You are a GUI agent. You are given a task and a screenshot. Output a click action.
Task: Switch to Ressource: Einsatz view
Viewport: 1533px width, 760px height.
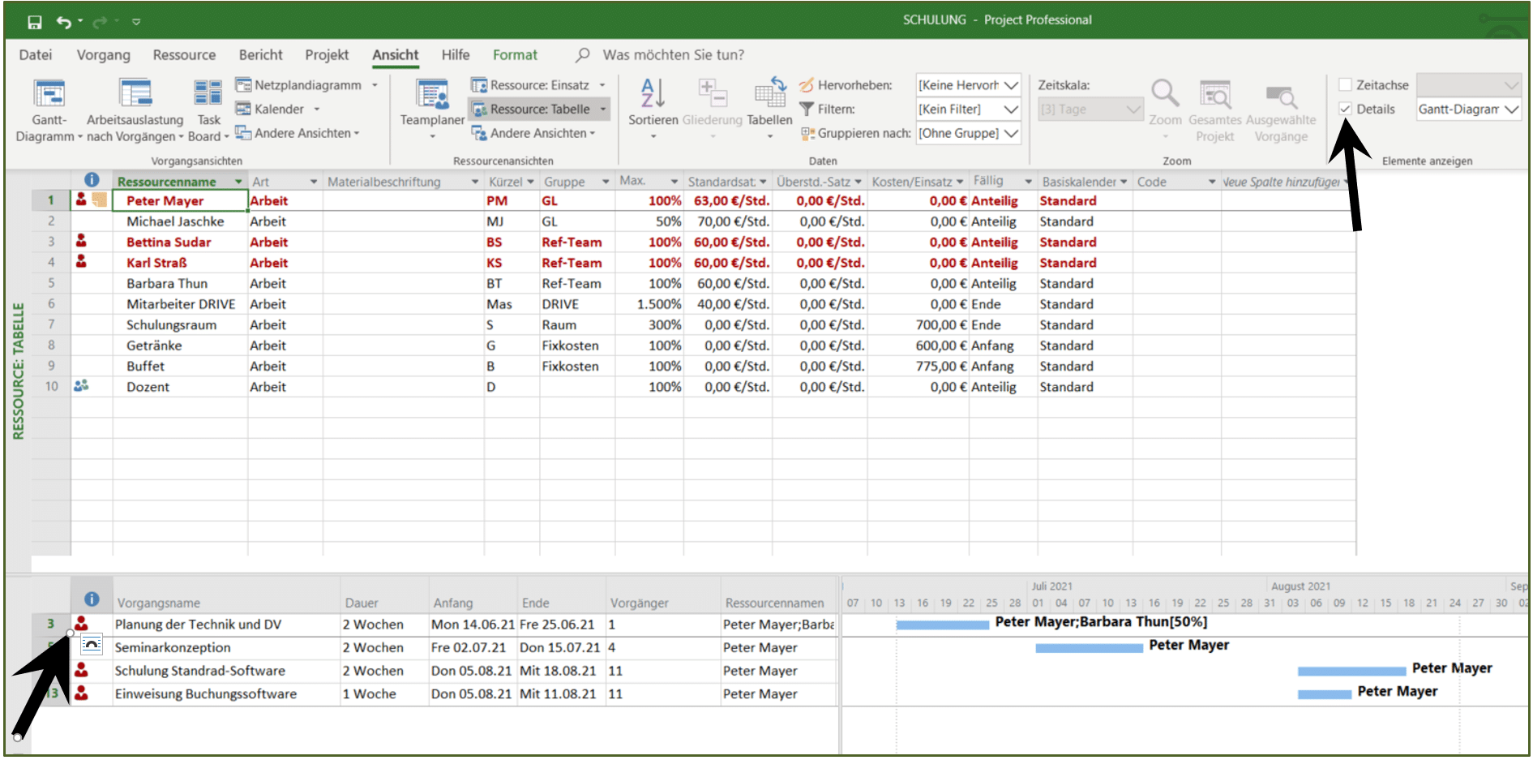538,85
